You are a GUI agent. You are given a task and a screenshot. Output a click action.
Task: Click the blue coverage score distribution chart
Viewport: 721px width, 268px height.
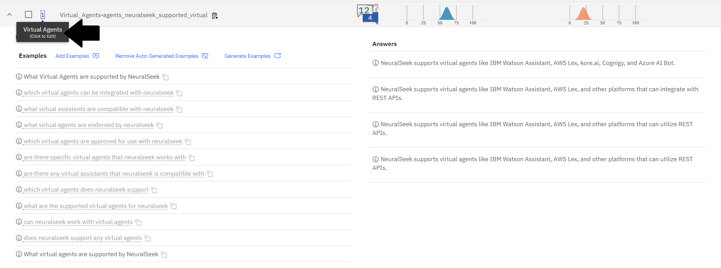pos(443,14)
